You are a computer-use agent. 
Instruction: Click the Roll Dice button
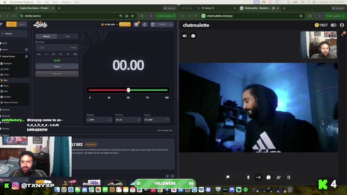[57, 74]
